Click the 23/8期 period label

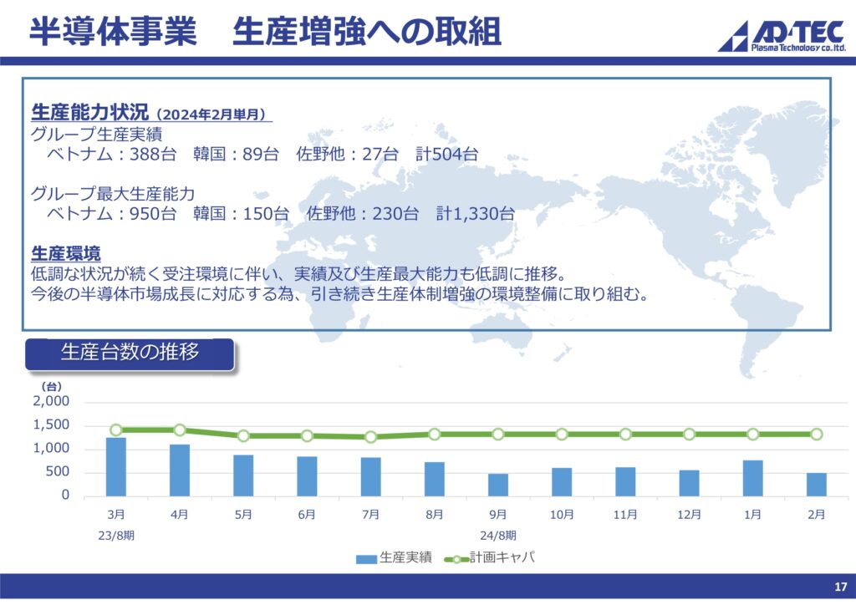coord(116,536)
